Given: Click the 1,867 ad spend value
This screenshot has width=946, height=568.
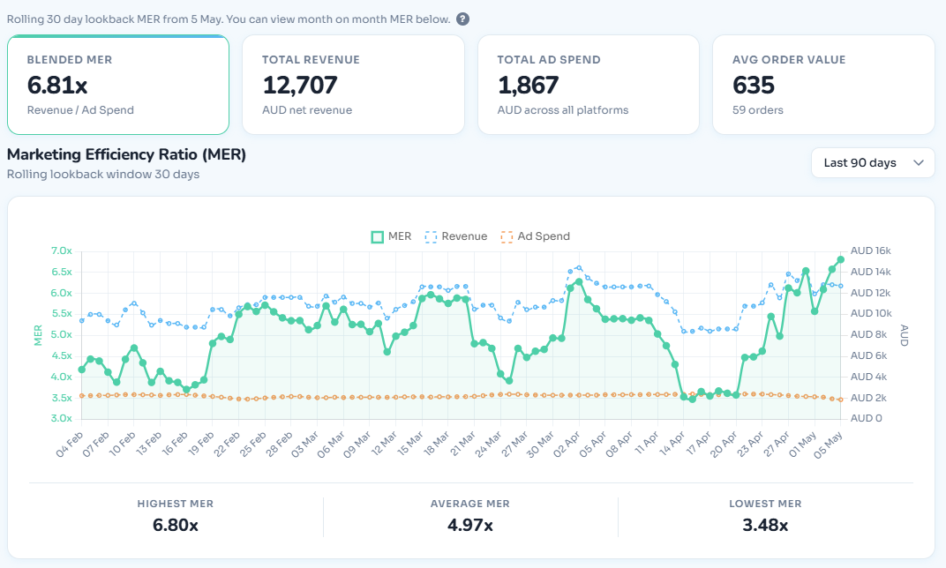Looking at the screenshot, I should 528,85.
